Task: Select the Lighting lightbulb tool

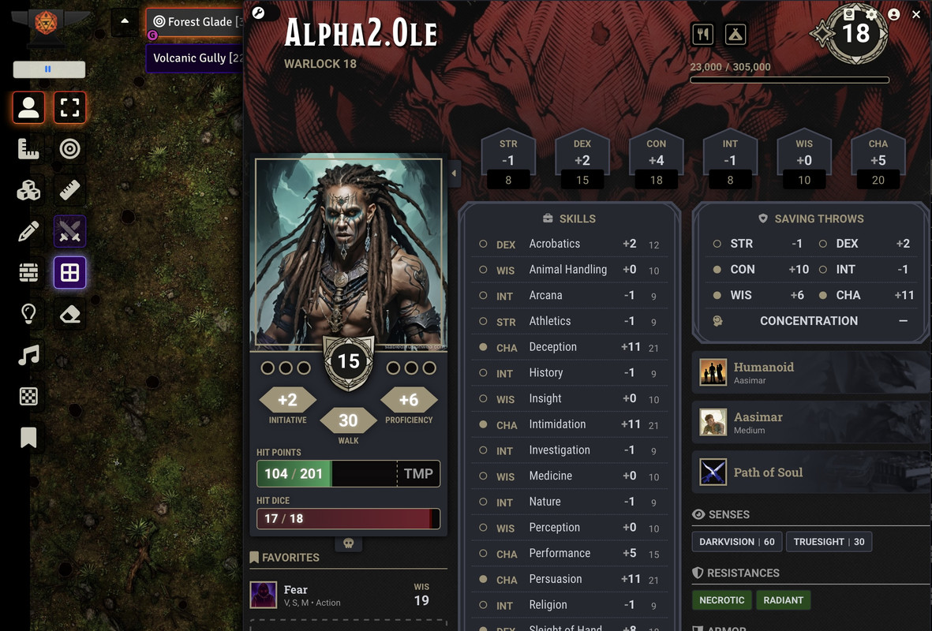Action: click(x=28, y=314)
